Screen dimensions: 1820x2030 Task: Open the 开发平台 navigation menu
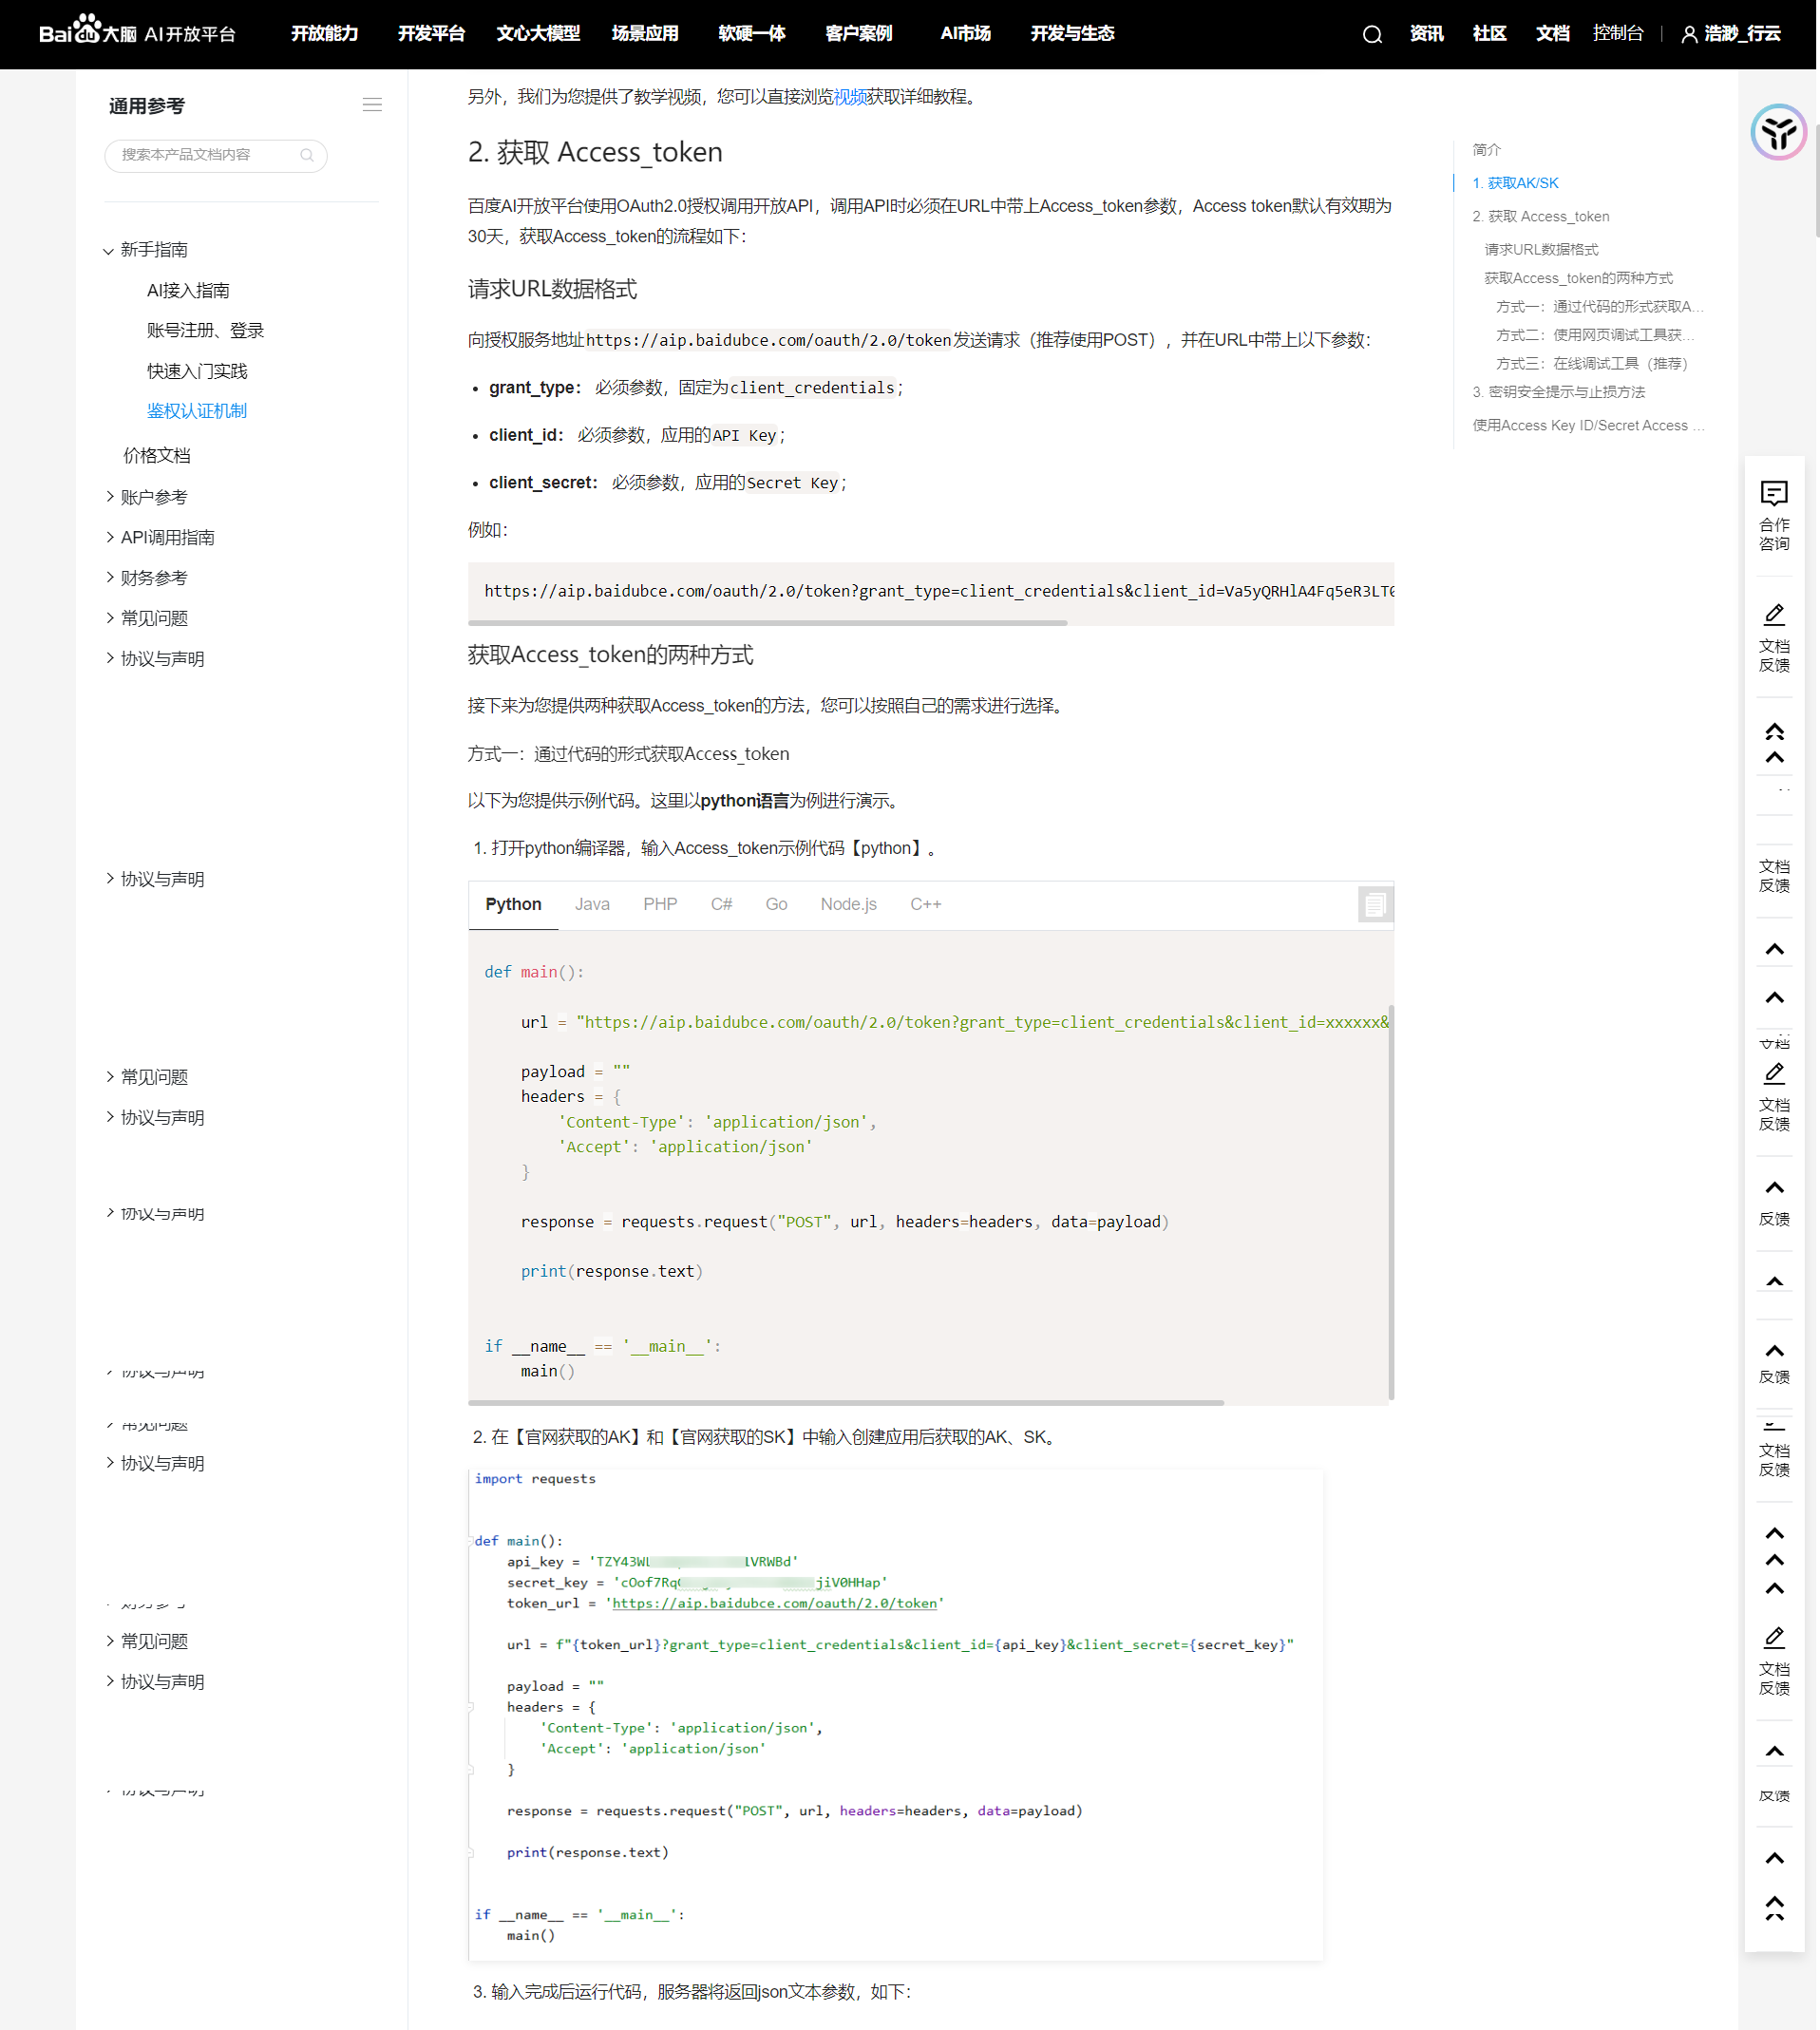(x=431, y=34)
